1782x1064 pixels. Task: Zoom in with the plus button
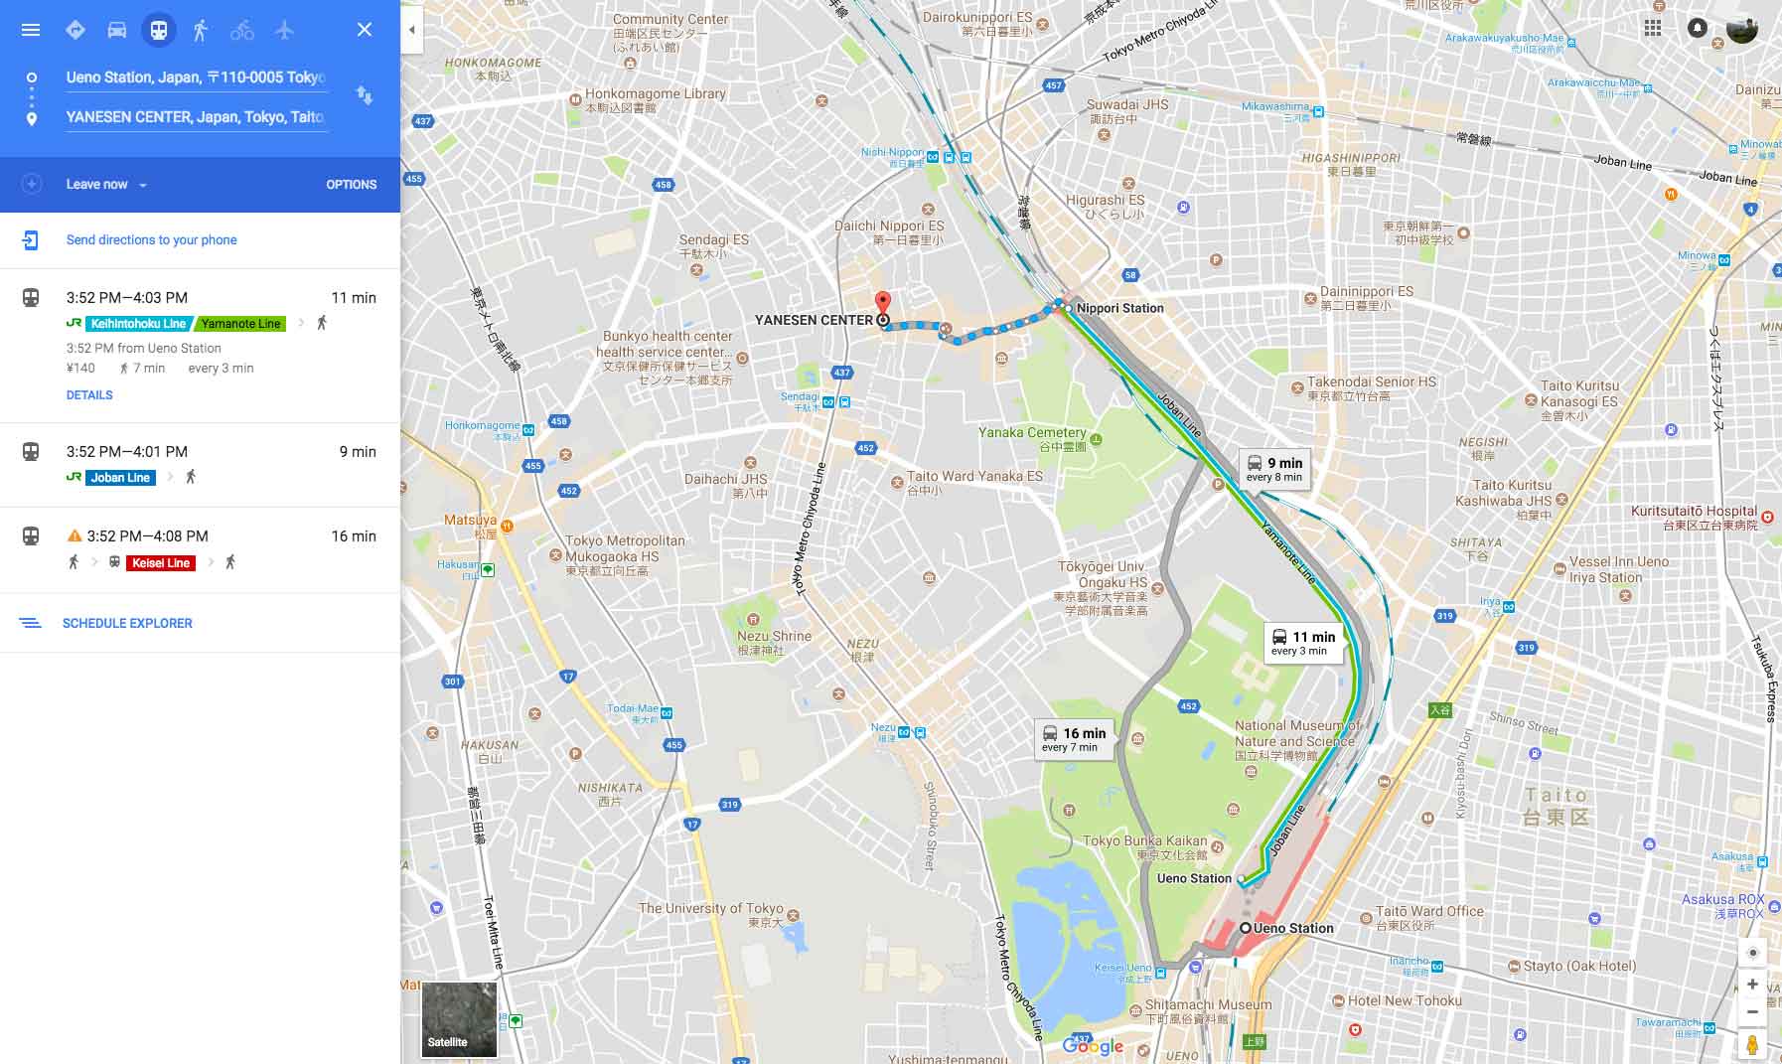pyautogui.click(x=1752, y=985)
